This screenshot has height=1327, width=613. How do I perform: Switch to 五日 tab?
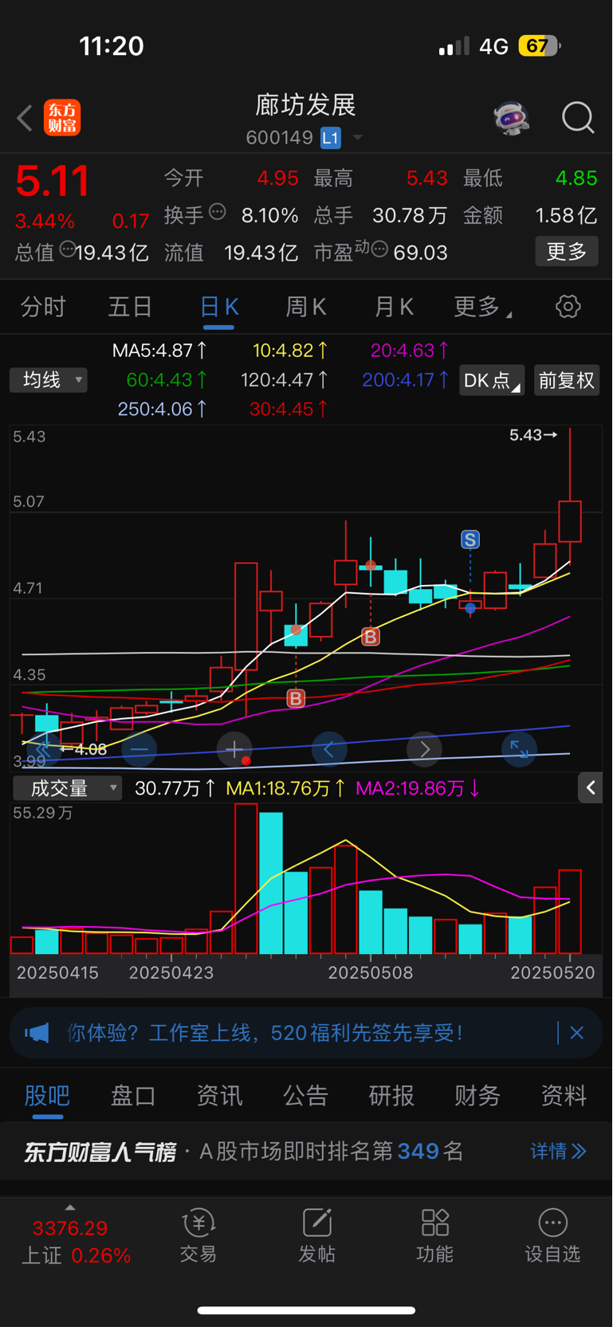click(x=130, y=307)
